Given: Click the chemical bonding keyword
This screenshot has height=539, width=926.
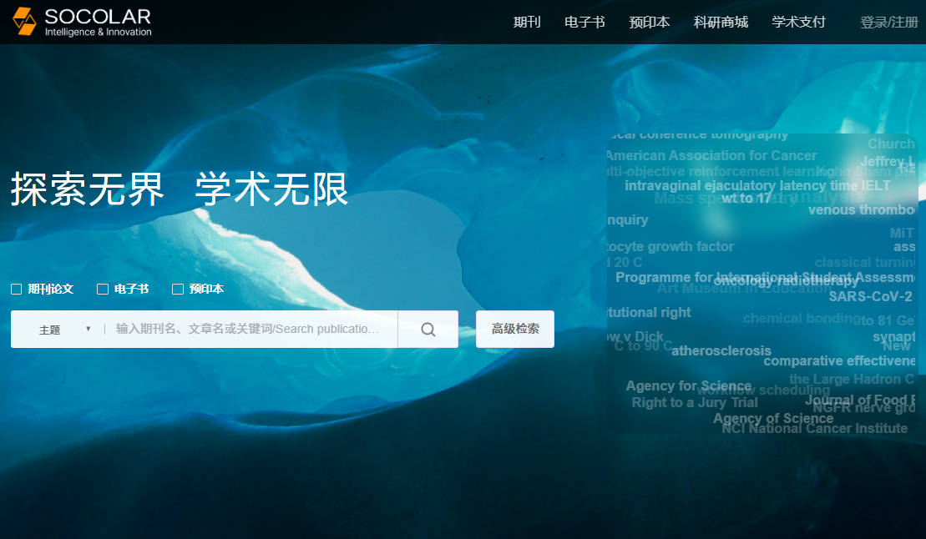Looking at the screenshot, I should [800, 319].
